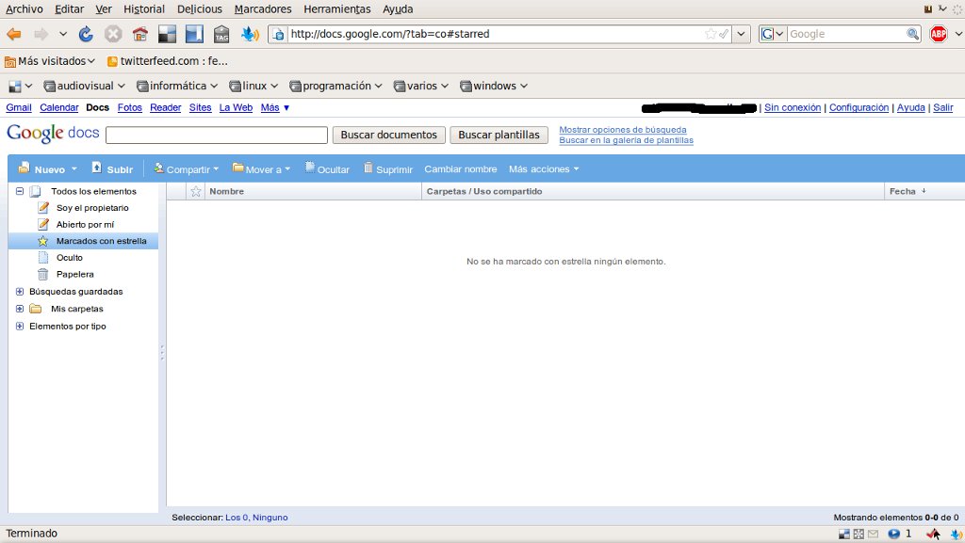Screen dimensions: 965x543
Task: Collapse the Todos los elementos tree
Action: 20,191
